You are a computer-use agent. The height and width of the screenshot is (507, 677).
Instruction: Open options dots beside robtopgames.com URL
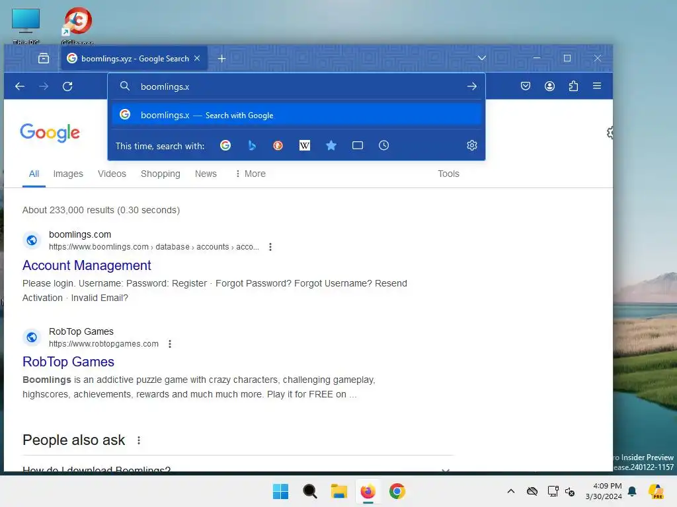[x=170, y=344]
